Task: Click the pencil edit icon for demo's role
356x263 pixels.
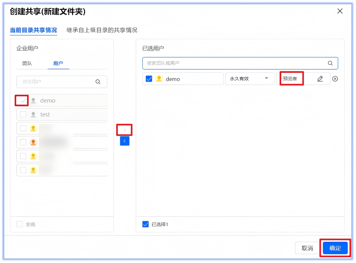Action: [x=320, y=79]
